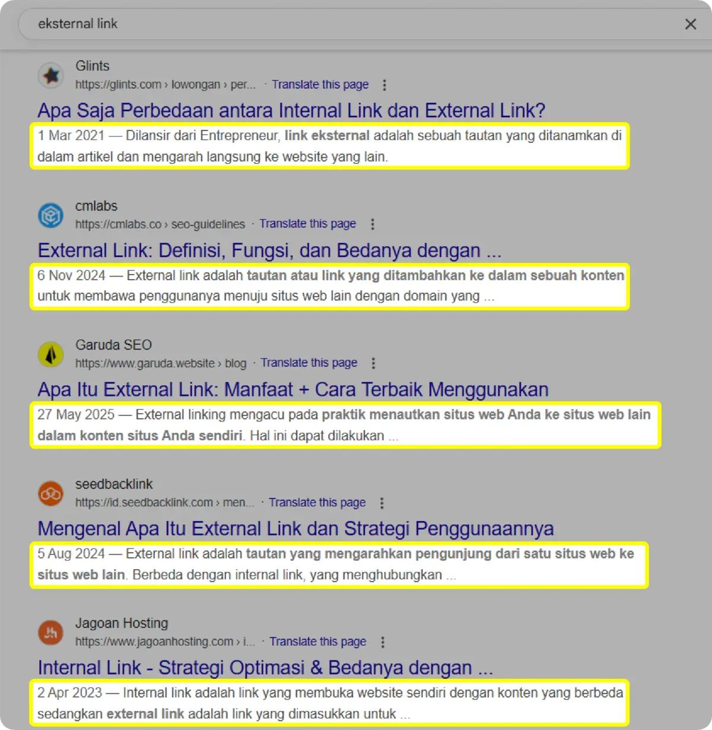The height and width of the screenshot is (730, 712).
Task: Translate this page for Jagoan Hosting result
Action: coord(318,642)
